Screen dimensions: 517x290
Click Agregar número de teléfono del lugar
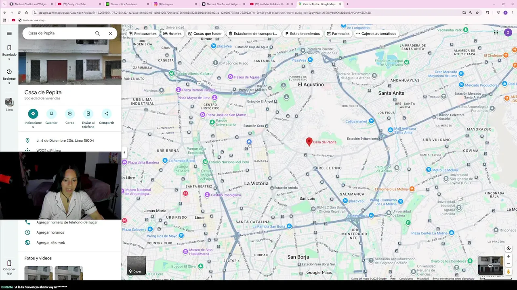point(67,222)
